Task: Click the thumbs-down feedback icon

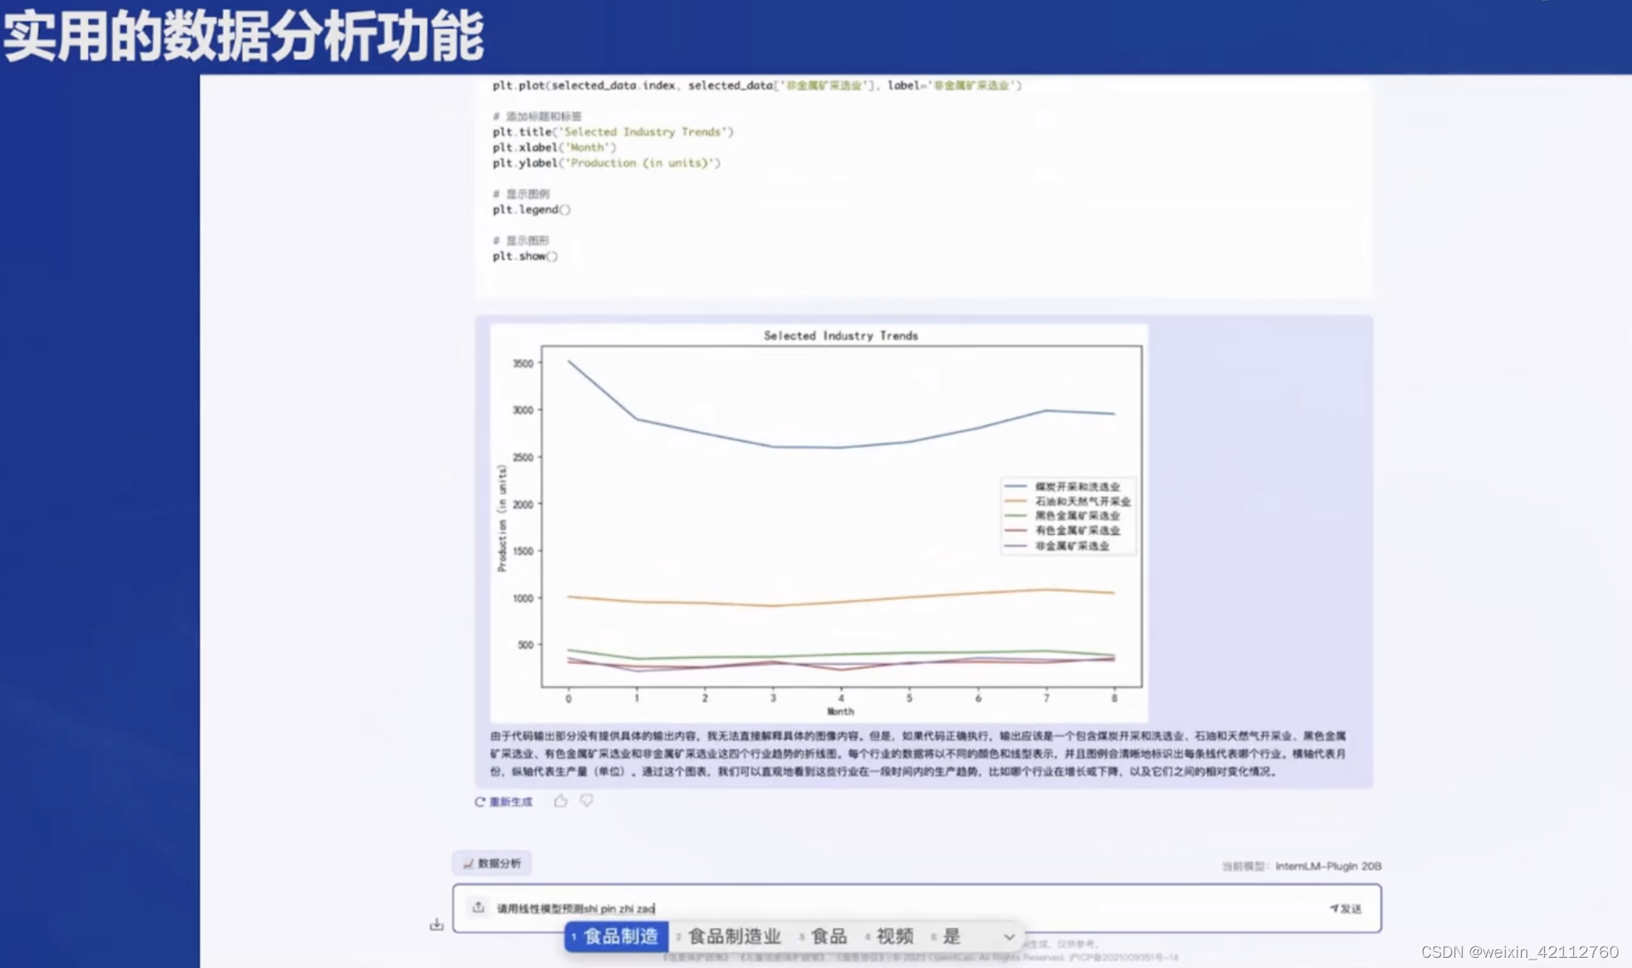Action: (586, 801)
